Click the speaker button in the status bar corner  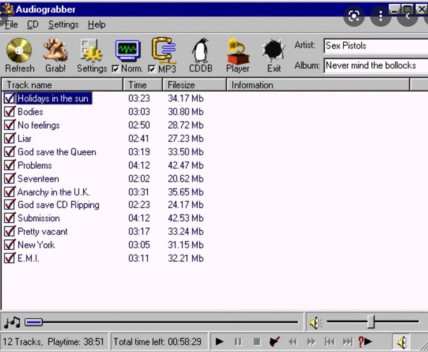(x=401, y=342)
